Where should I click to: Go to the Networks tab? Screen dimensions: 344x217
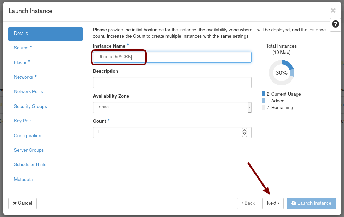(x=24, y=77)
